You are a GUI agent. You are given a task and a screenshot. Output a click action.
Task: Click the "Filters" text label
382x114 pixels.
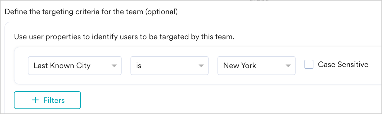click(54, 100)
